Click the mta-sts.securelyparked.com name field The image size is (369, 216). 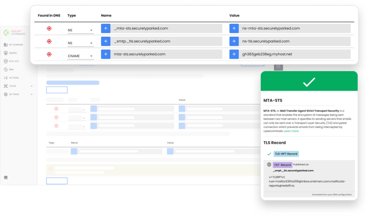tap(166, 54)
